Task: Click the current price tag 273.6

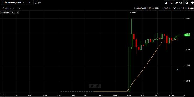Action: (187, 35)
